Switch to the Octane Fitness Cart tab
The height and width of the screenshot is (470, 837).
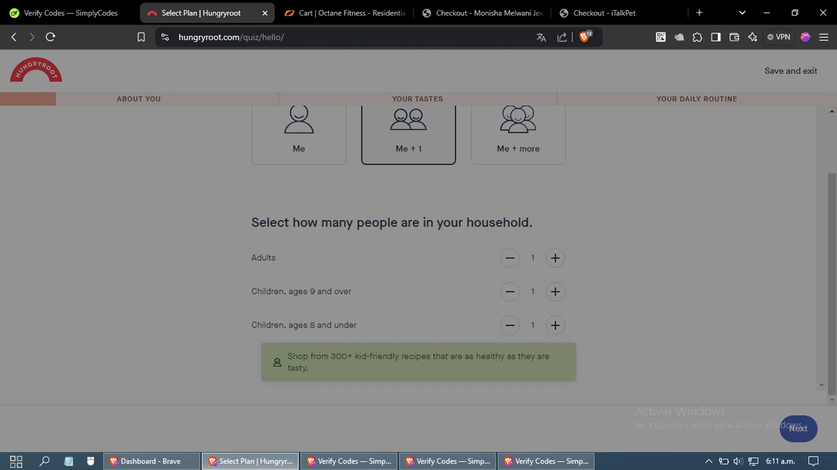346,13
